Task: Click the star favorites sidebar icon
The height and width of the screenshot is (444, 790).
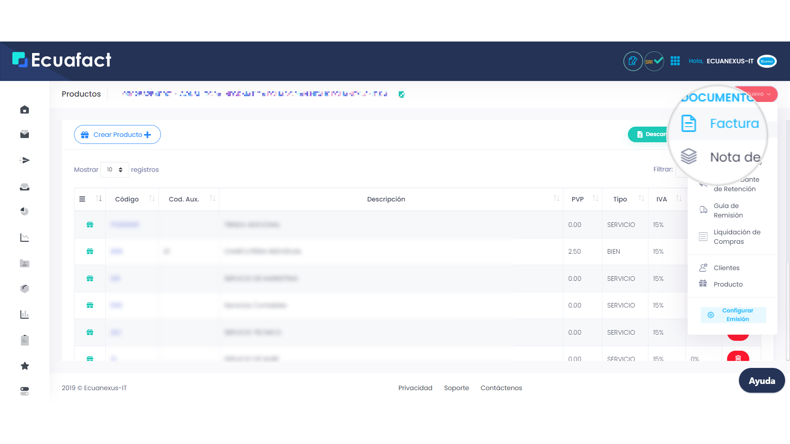Action: coord(25,366)
